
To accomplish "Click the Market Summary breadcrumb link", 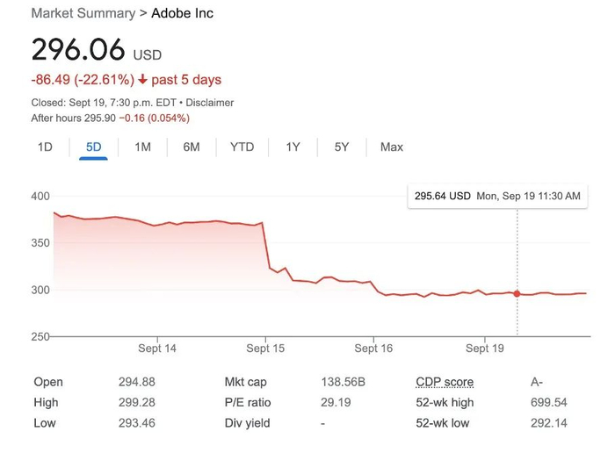I will [83, 13].
